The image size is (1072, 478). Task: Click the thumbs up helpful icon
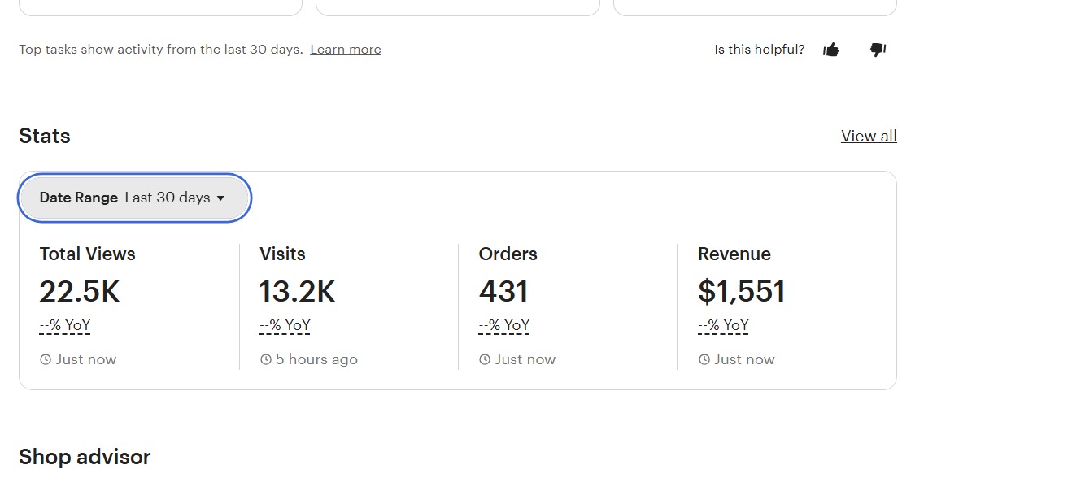(830, 50)
